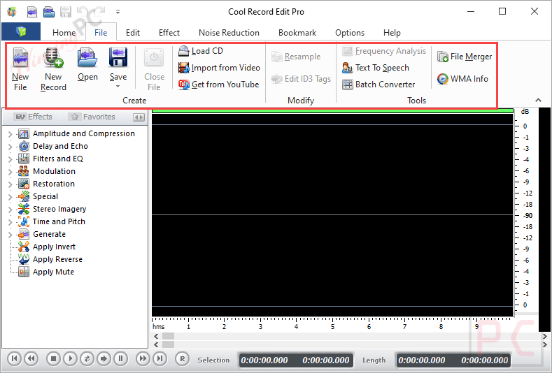552x373 pixels.
Task: Click the Delay and Echo clock icon
Action: [24, 146]
